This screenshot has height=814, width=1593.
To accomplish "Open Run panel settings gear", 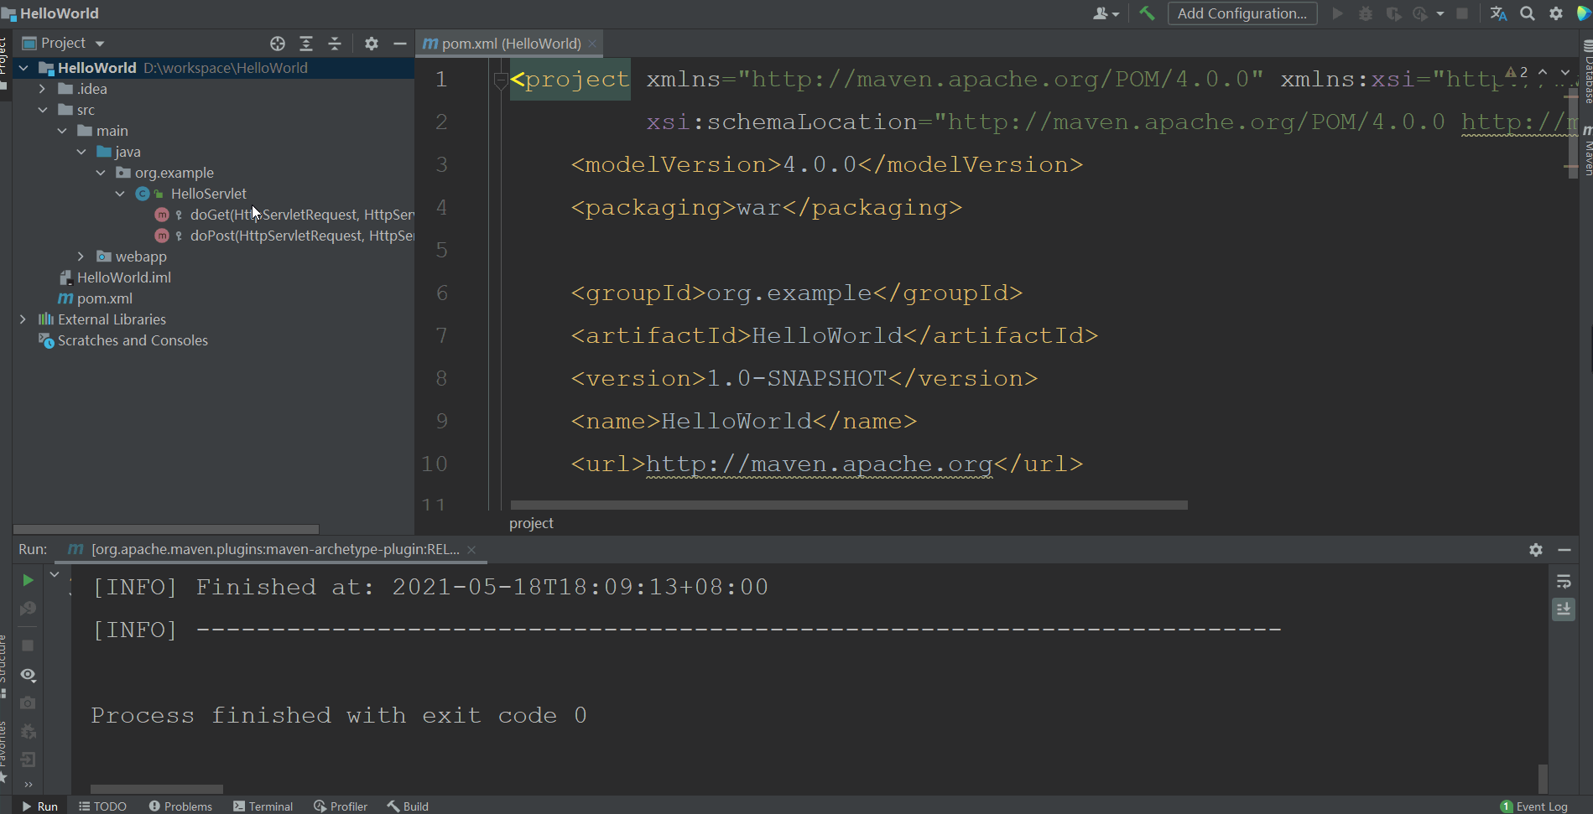I will click(x=1535, y=550).
